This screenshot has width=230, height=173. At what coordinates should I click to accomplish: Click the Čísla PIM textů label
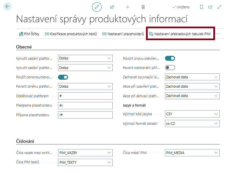[x=27, y=162]
